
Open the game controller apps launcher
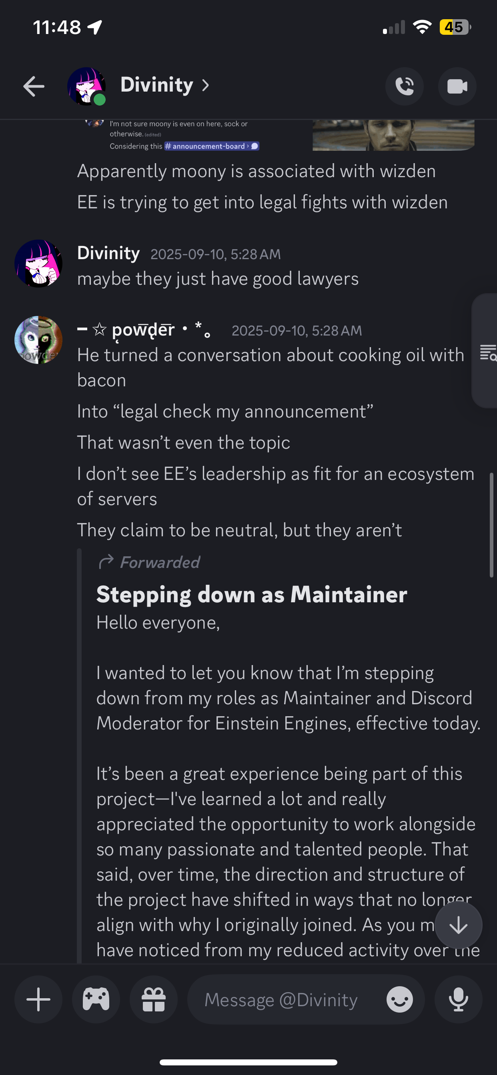[96, 999]
